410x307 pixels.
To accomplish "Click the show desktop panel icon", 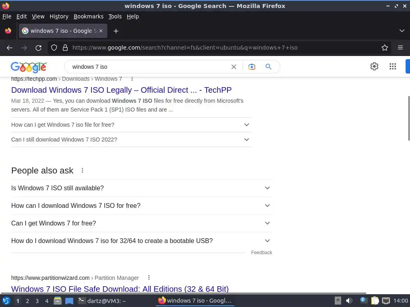I will click(x=69, y=301).
